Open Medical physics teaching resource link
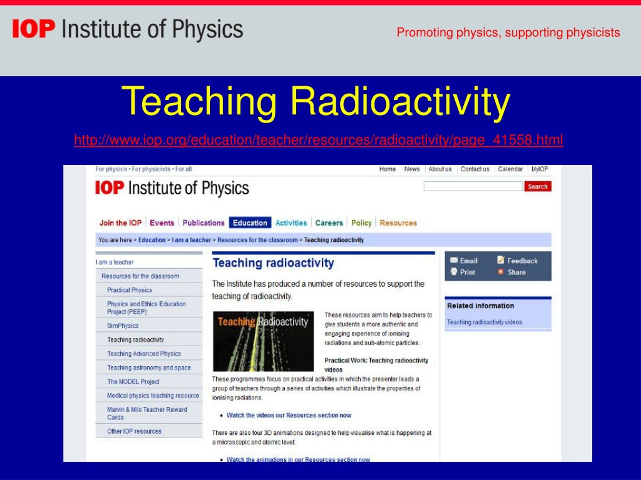 point(153,395)
